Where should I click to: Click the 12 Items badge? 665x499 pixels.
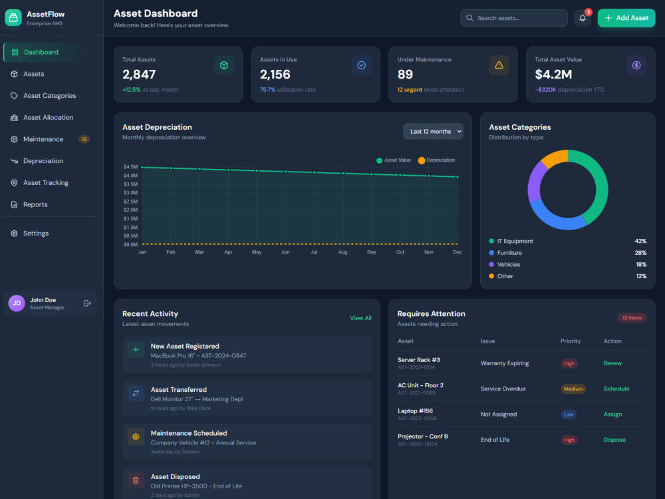632,318
